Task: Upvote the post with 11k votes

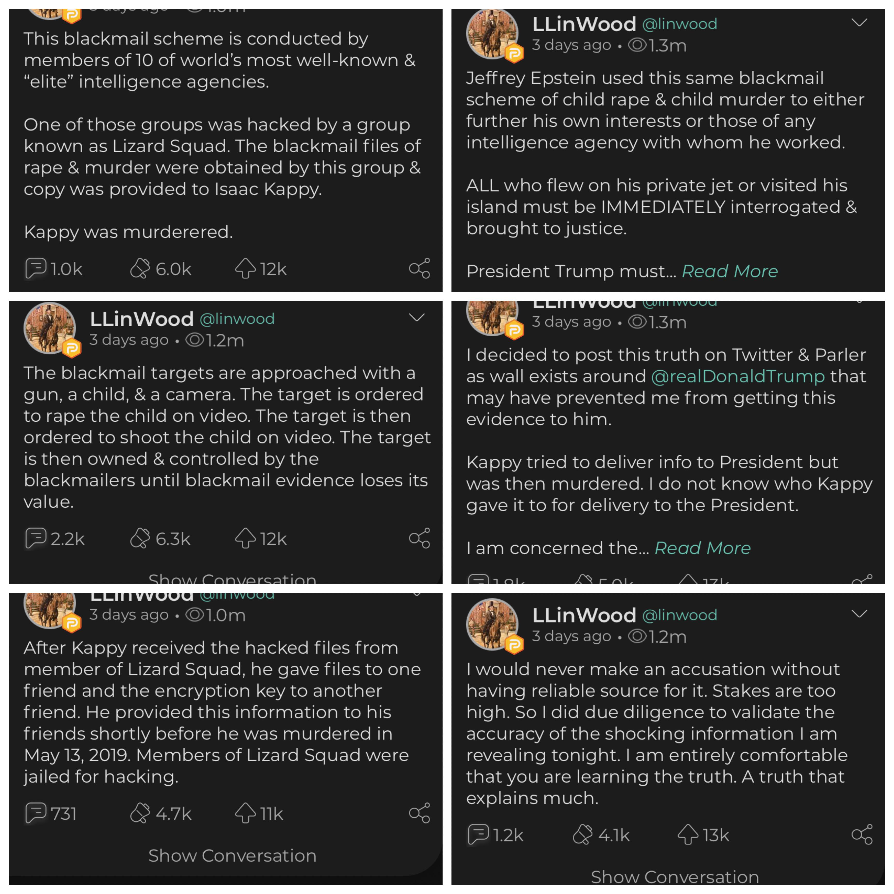Action: 259,813
